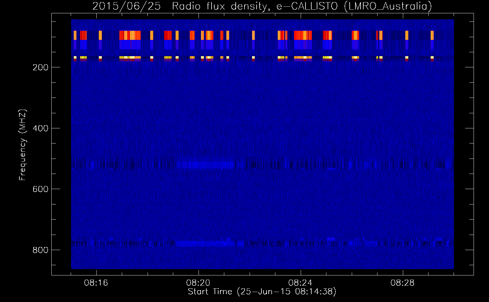Click the 400 frequency tick label
The image size is (489, 302).
coord(40,128)
